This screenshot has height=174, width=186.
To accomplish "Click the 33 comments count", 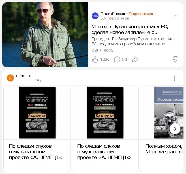I will pos(125,59).
